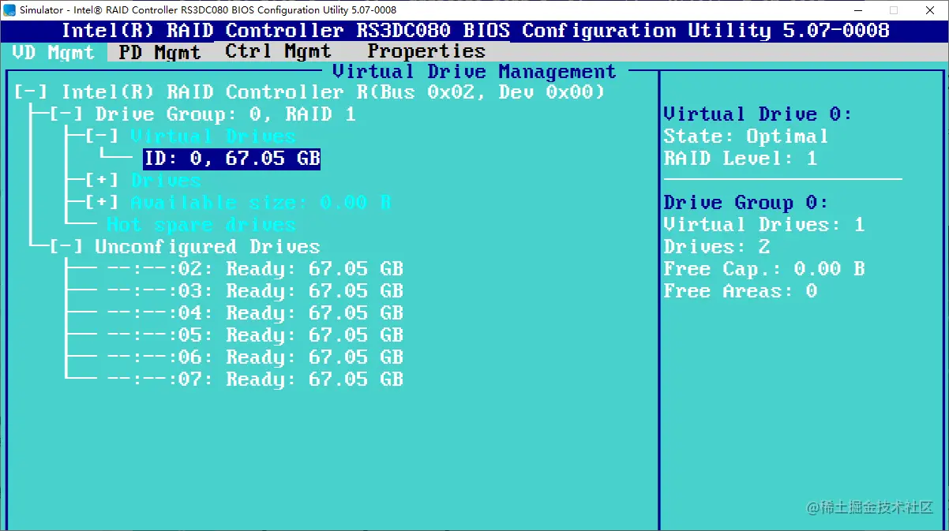
Task: Click the Free Areas: 0 property
Action: (740, 291)
